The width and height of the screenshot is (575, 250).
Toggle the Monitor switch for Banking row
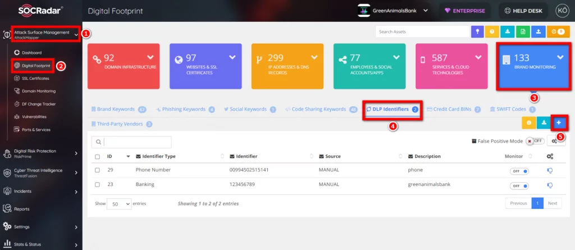[519, 186]
